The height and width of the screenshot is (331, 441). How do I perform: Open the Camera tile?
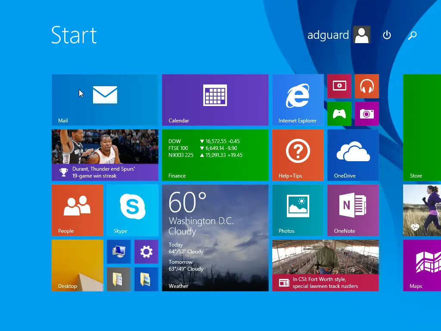click(x=367, y=114)
